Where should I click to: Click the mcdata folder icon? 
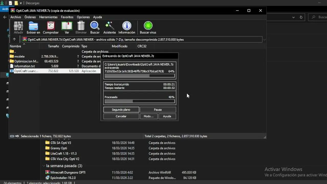pyautogui.click(x=12, y=56)
